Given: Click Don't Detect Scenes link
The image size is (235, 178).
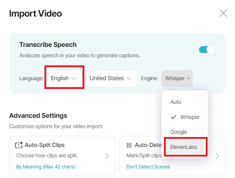Looking at the screenshot, I should tap(148, 167).
